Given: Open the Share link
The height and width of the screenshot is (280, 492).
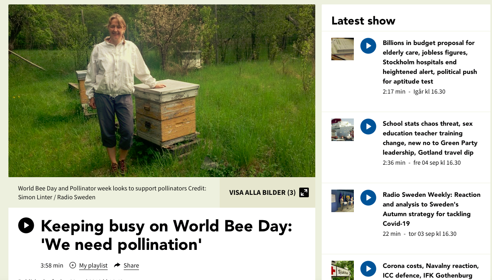Looking at the screenshot, I should pyautogui.click(x=131, y=265).
